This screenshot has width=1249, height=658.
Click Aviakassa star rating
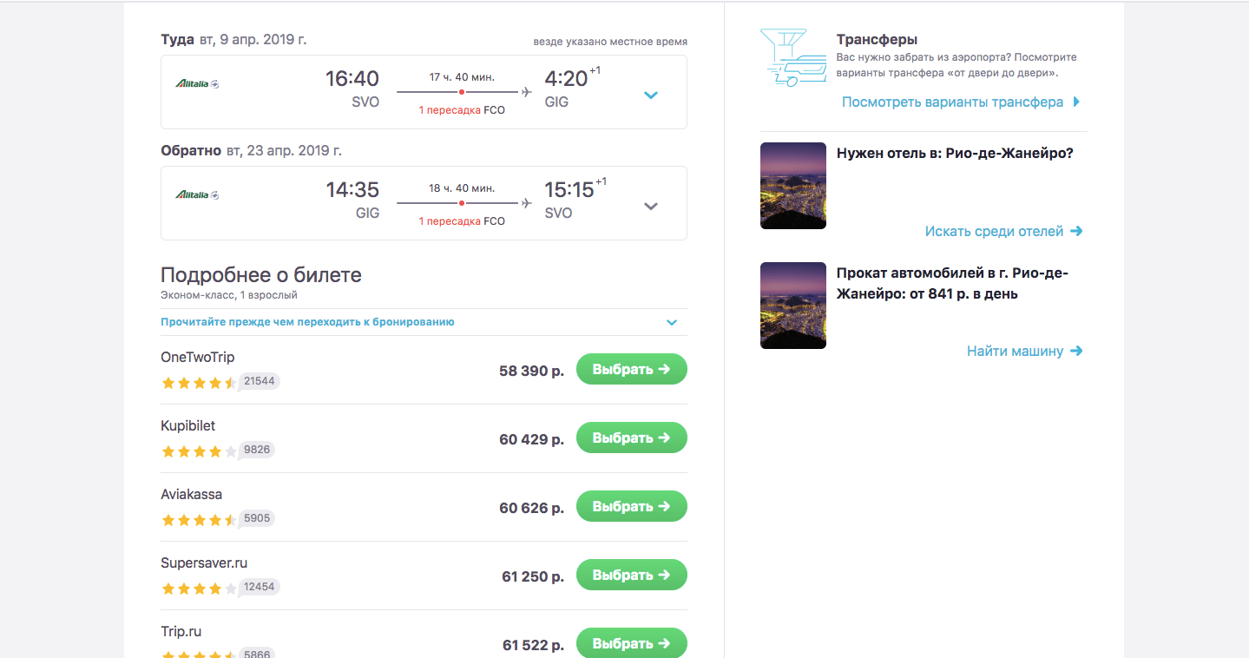coord(199,520)
